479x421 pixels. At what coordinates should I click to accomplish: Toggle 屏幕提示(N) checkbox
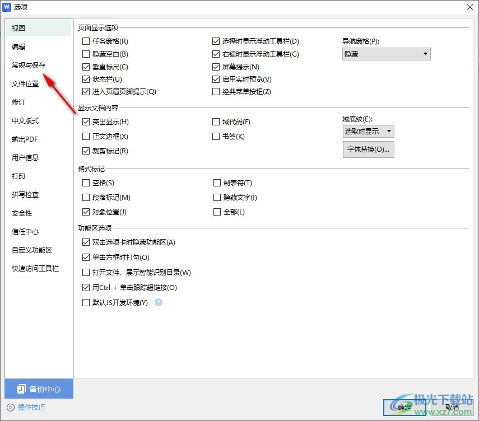point(216,67)
